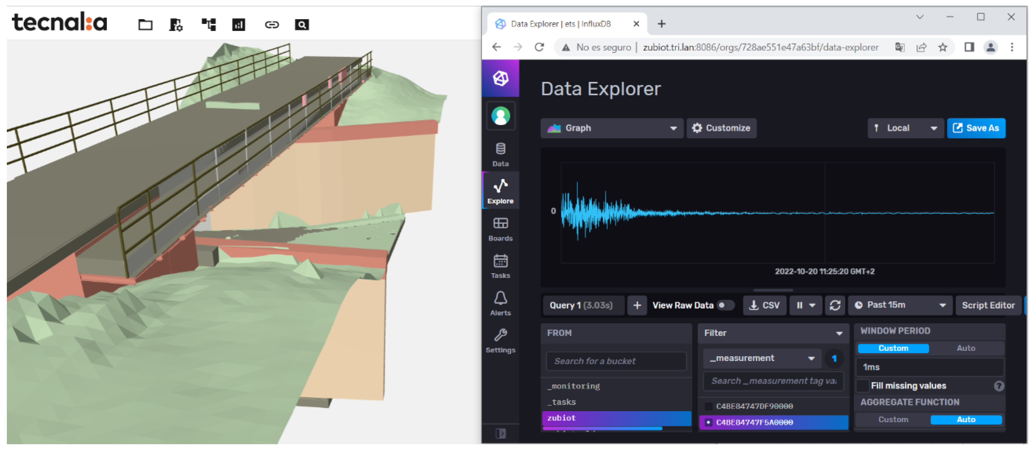
Task: Click the search magnifier icon in the Tecnalia toolbar
Action: [x=302, y=25]
